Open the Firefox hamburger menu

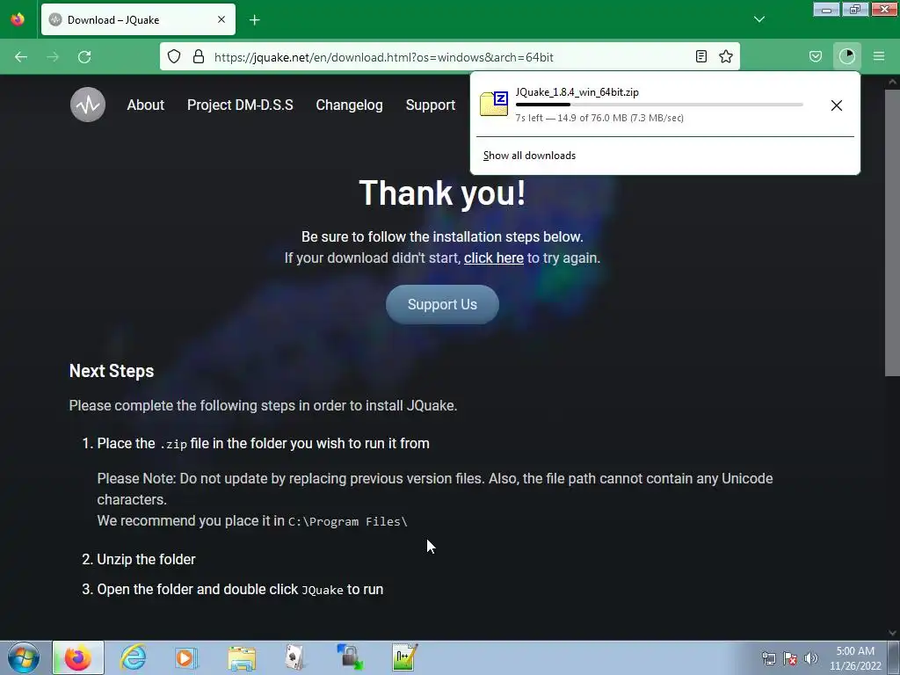pos(879,56)
